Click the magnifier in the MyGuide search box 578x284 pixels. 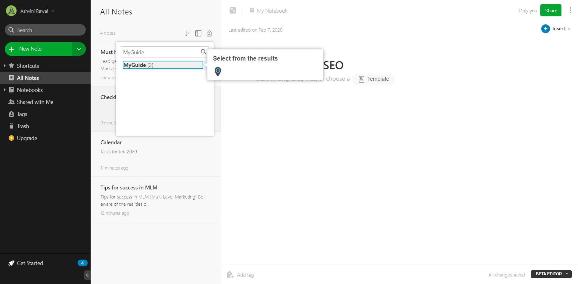tap(203, 51)
